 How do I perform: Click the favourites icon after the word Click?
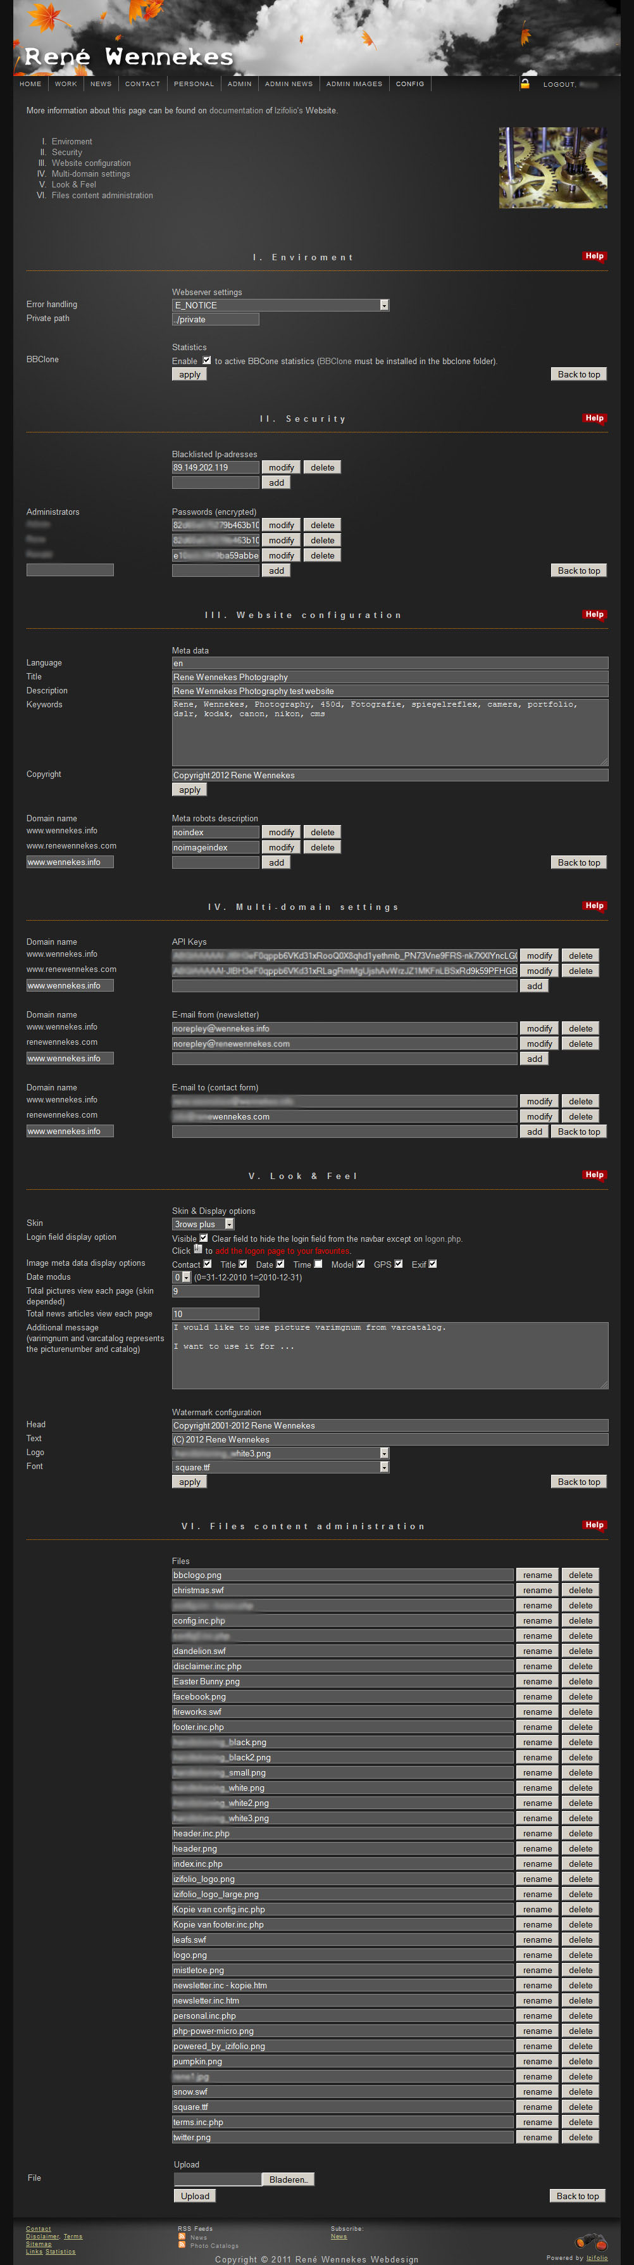tap(197, 1249)
